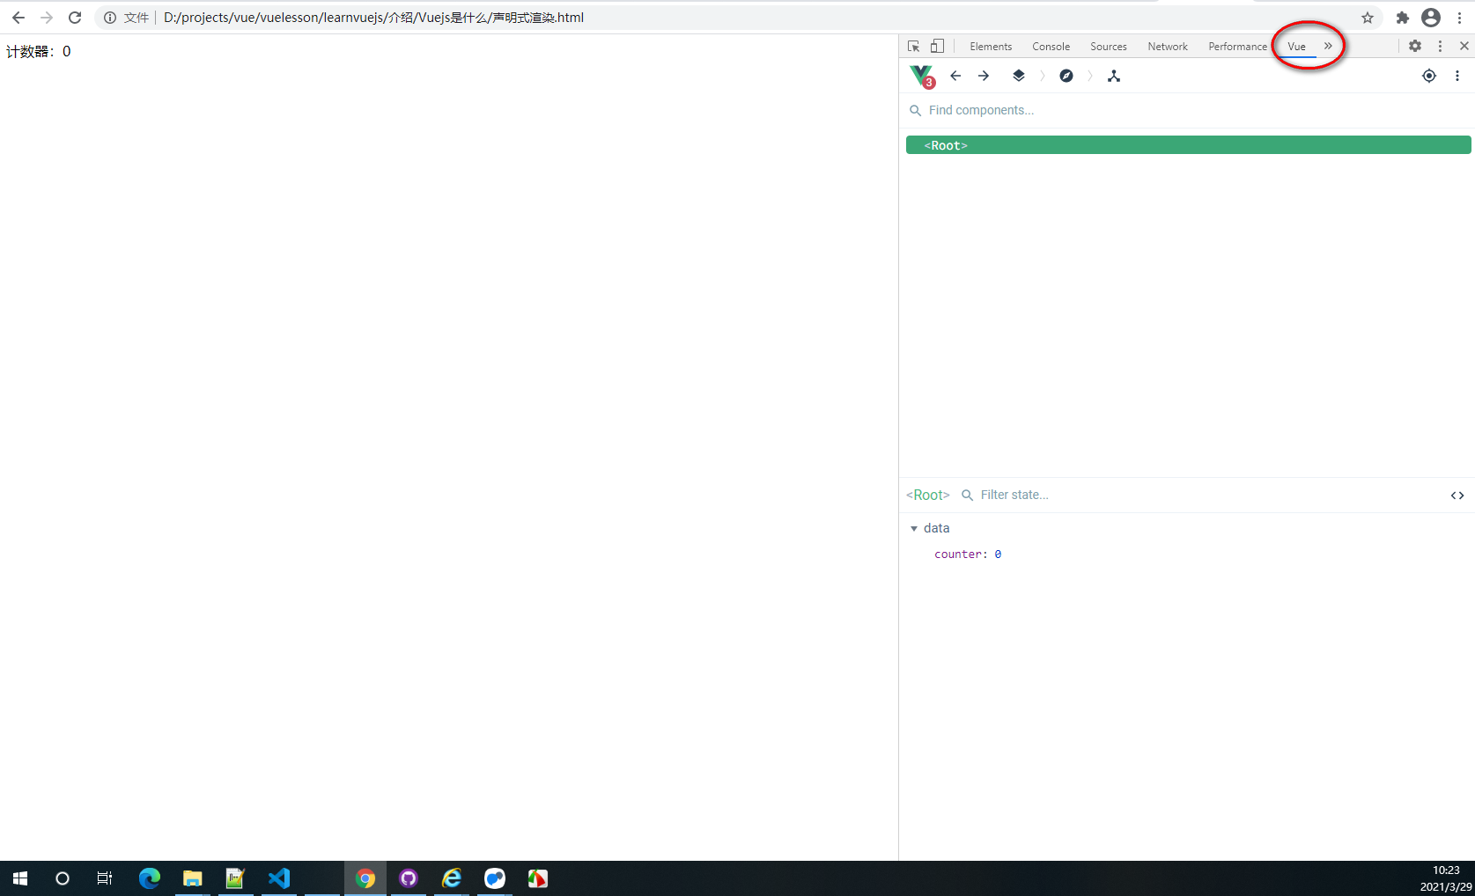Open the Timeline compass icon in Vue devtools
This screenshot has width=1475, height=896.
pos(1066,76)
